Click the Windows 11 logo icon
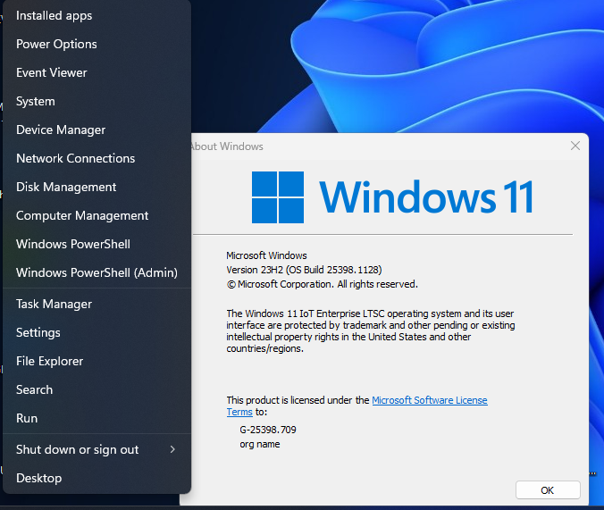 tap(278, 197)
